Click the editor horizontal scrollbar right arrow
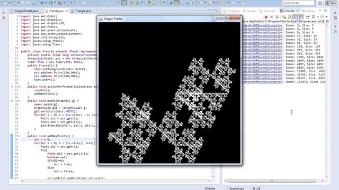 209,180
